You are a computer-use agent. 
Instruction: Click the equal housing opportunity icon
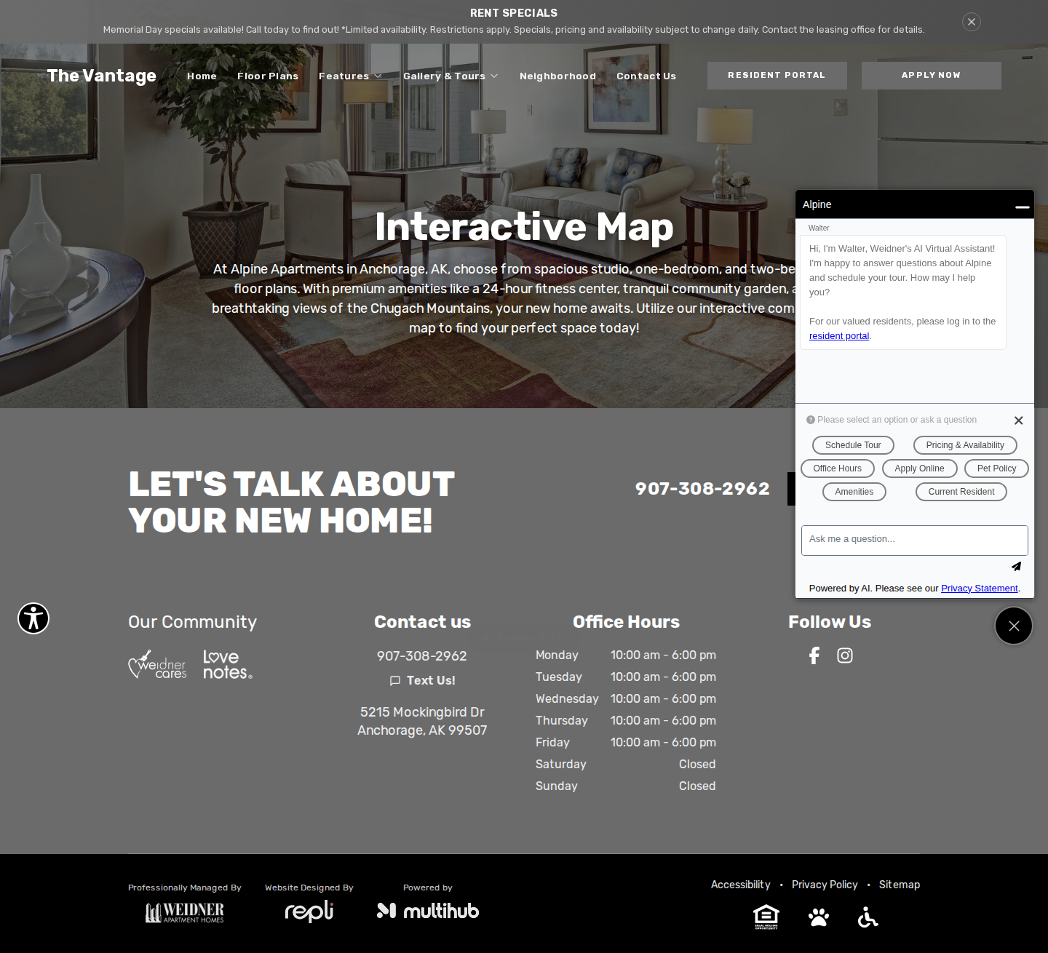pyautogui.click(x=766, y=917)
